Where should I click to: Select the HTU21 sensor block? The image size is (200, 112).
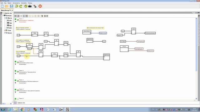[x=124, y=49]
